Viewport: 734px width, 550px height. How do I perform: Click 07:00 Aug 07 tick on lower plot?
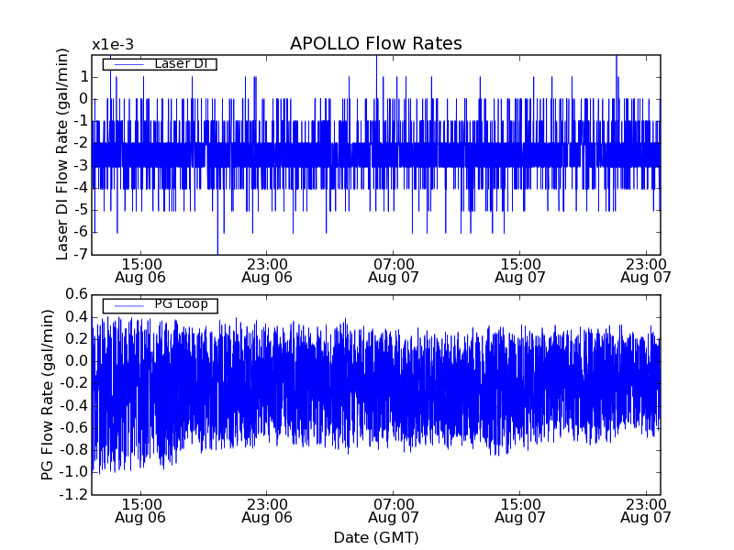[x=393, y=510]
